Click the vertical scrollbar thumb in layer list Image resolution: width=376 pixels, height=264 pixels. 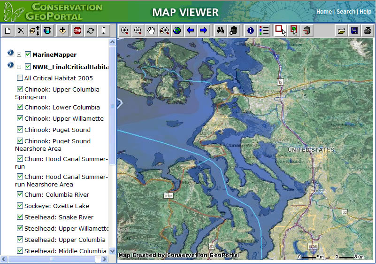(x=113, y=106)
